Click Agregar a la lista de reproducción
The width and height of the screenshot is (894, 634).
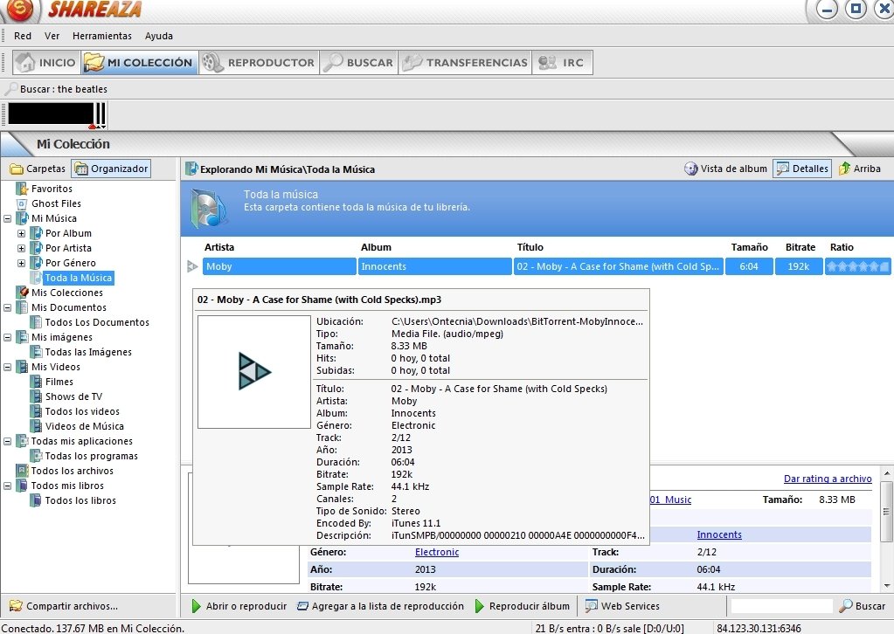tap(380, 606)
